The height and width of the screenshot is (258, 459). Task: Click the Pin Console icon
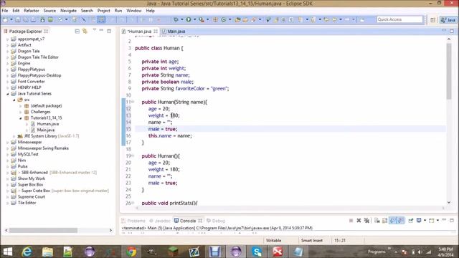pos(411,220)
